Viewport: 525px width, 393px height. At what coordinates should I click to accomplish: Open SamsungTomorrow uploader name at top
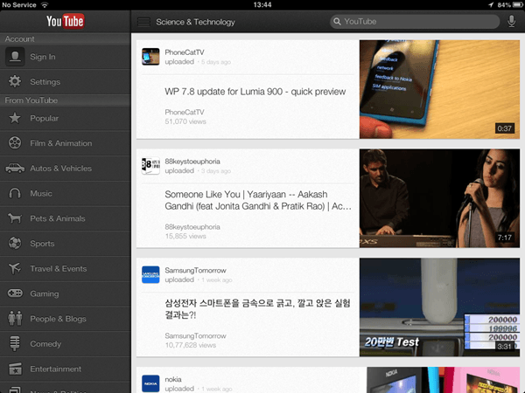[x=195, y=271]
